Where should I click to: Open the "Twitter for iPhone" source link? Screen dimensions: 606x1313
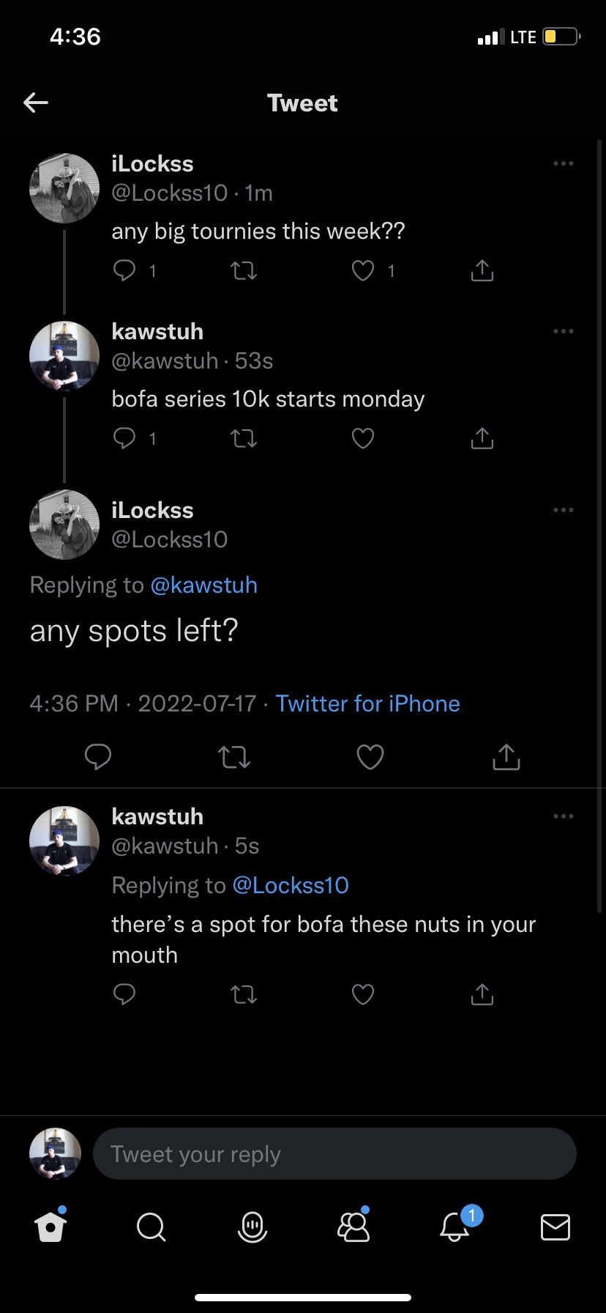coord(367,703)
